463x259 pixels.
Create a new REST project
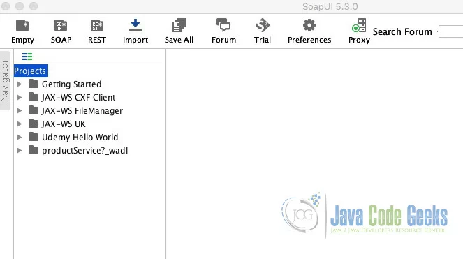[97, 31]
